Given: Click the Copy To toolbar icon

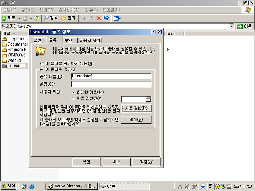Looking at the screenshot, I should click(x=91, y=18).
